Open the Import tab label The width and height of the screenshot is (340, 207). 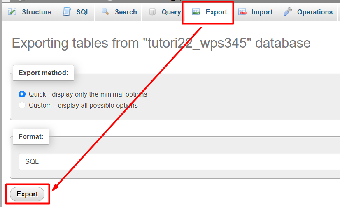pyautogui.click(x=262, y=12)
